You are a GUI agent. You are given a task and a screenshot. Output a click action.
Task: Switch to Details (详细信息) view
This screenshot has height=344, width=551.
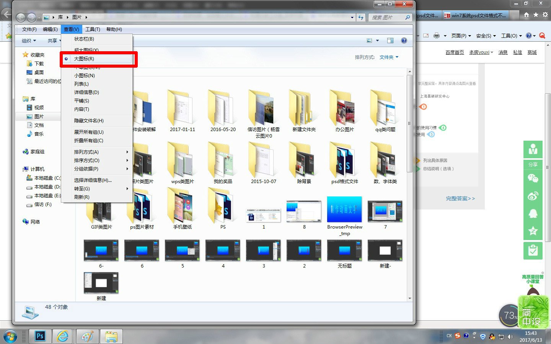pos(86,92)
